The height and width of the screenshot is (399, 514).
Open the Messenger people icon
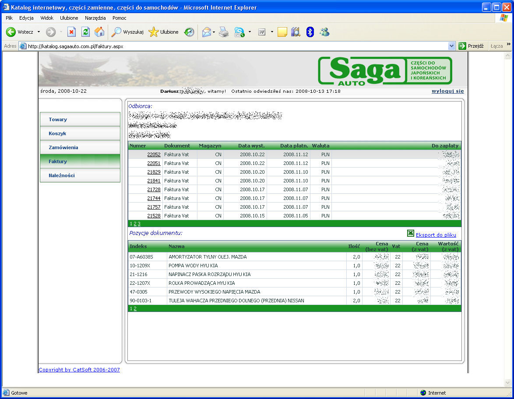[324, 32]
